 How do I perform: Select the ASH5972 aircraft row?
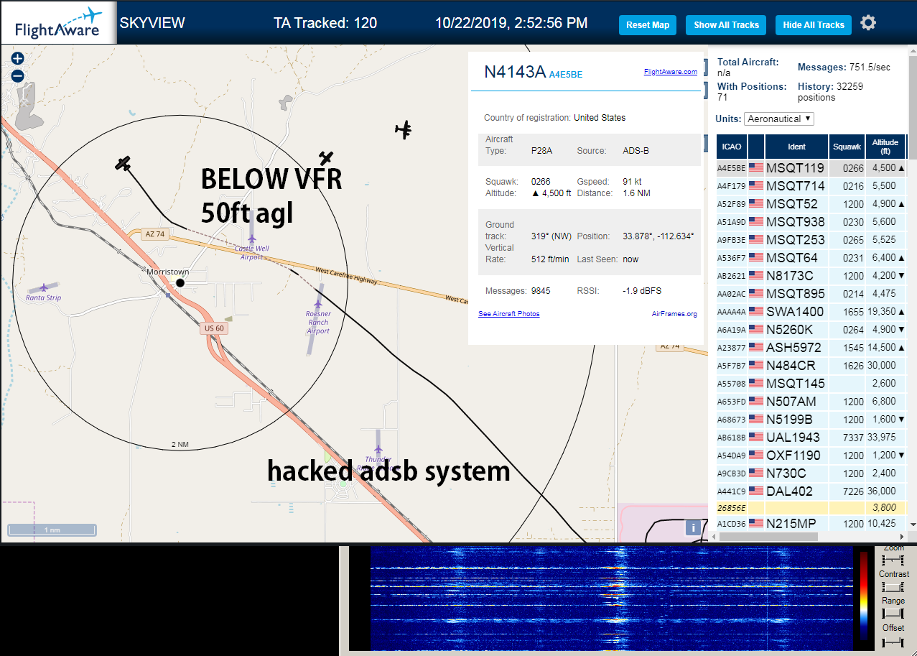point(811,348)
